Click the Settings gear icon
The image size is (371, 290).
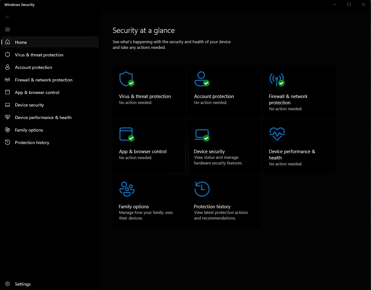click(x=8, y=284)
